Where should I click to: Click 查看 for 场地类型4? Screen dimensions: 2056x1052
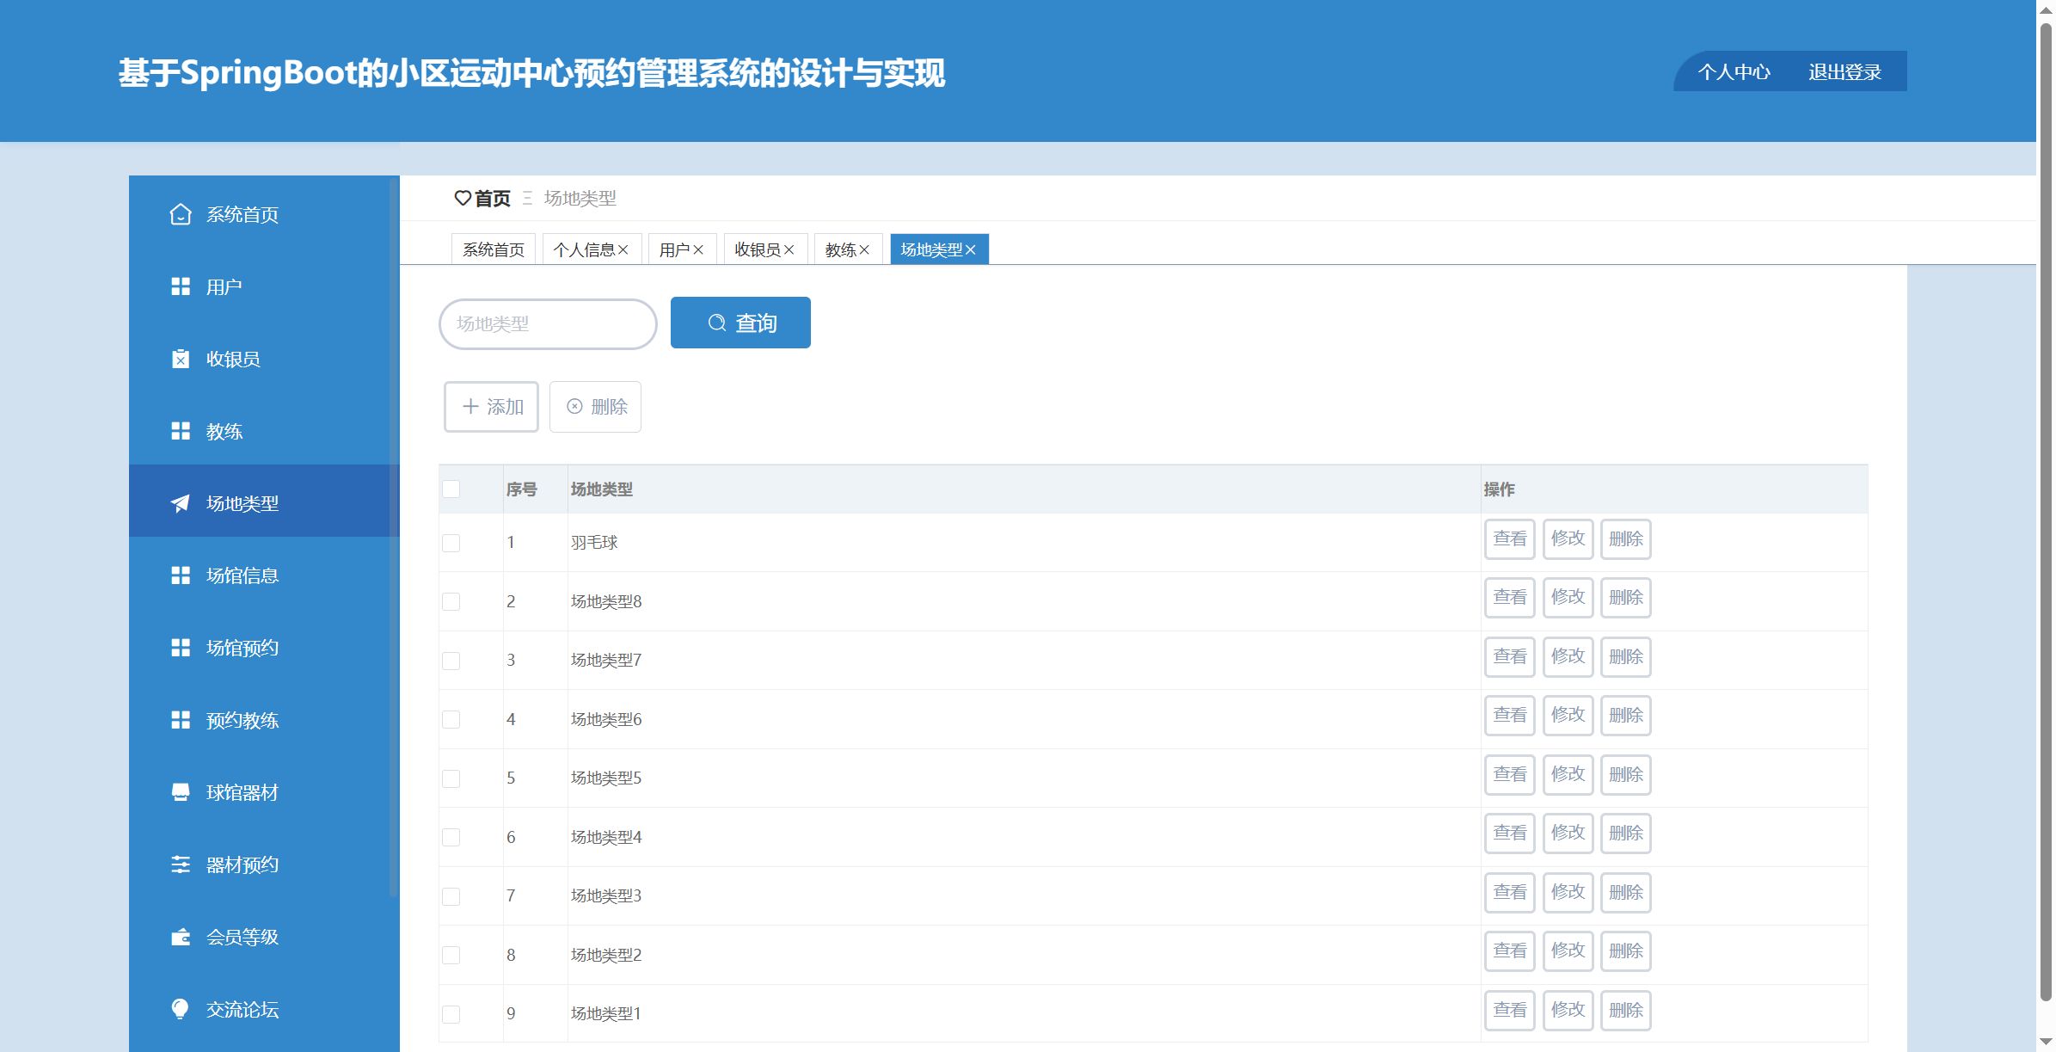coord(1510,834)
